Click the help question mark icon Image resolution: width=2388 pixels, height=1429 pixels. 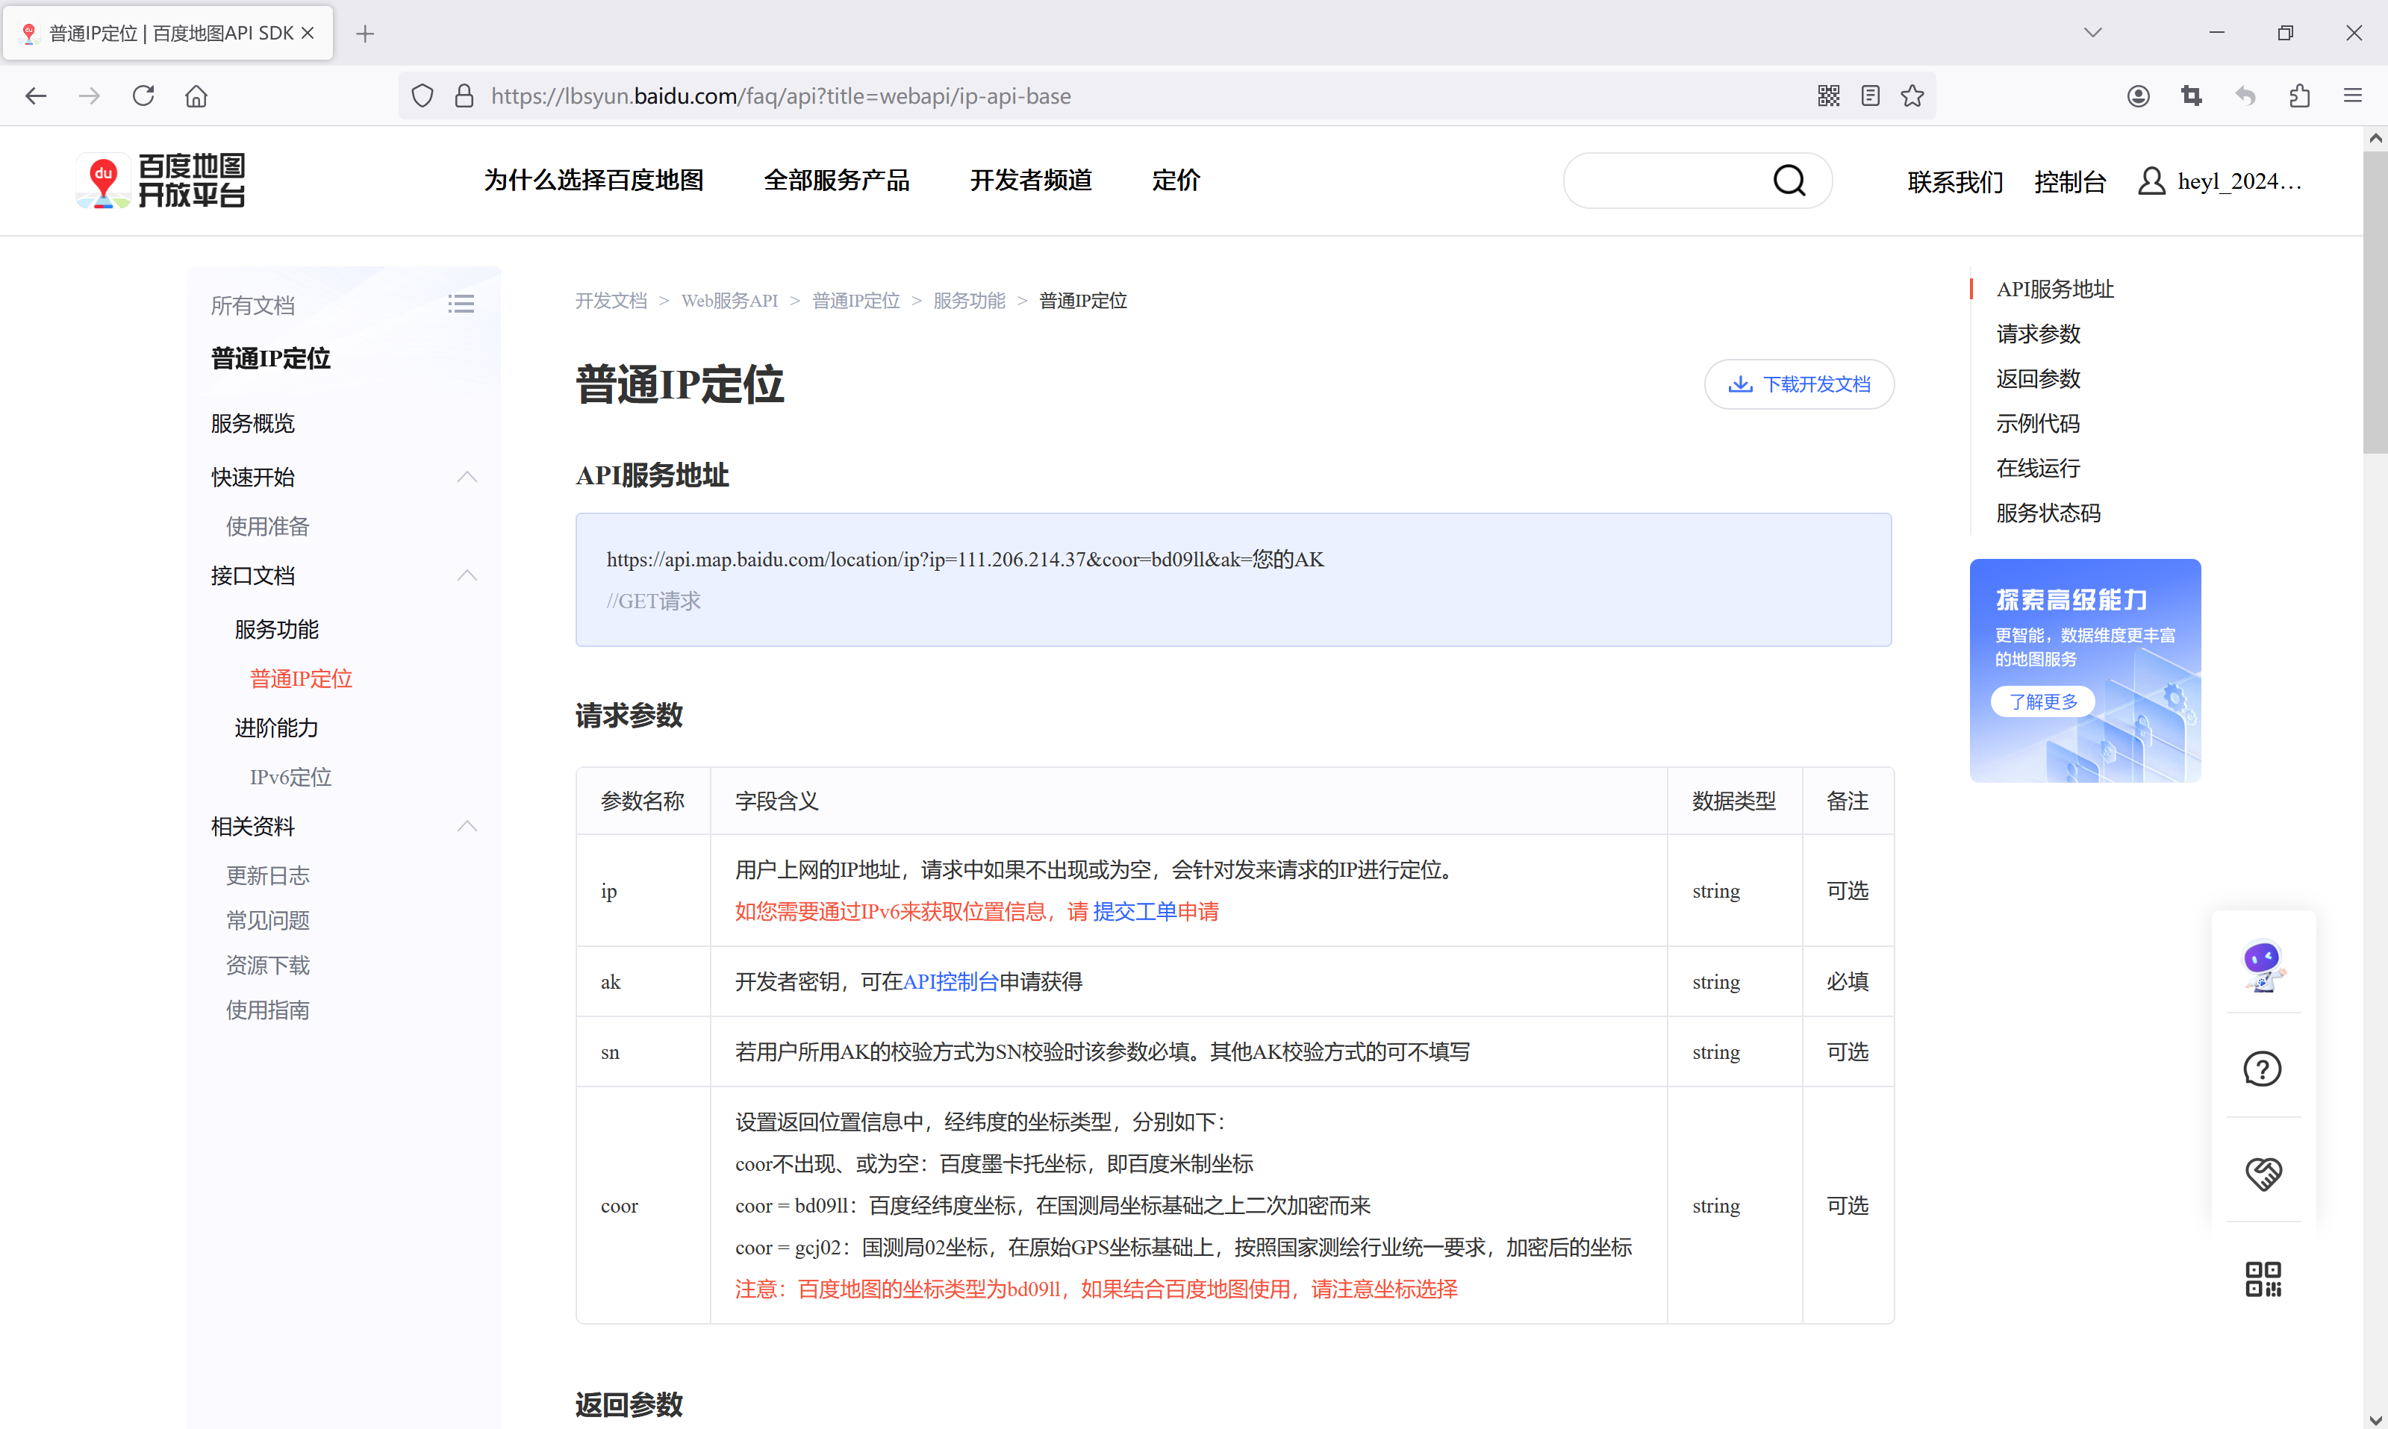pos(2262,1068)
